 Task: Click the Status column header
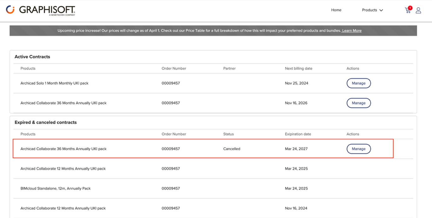pos(229,134)
